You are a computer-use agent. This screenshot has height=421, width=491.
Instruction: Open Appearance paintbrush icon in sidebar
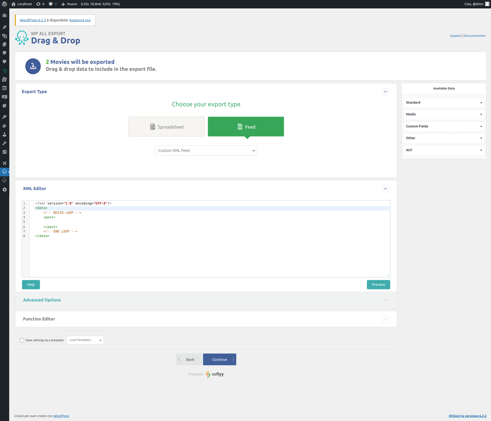[x=5, y=117]
